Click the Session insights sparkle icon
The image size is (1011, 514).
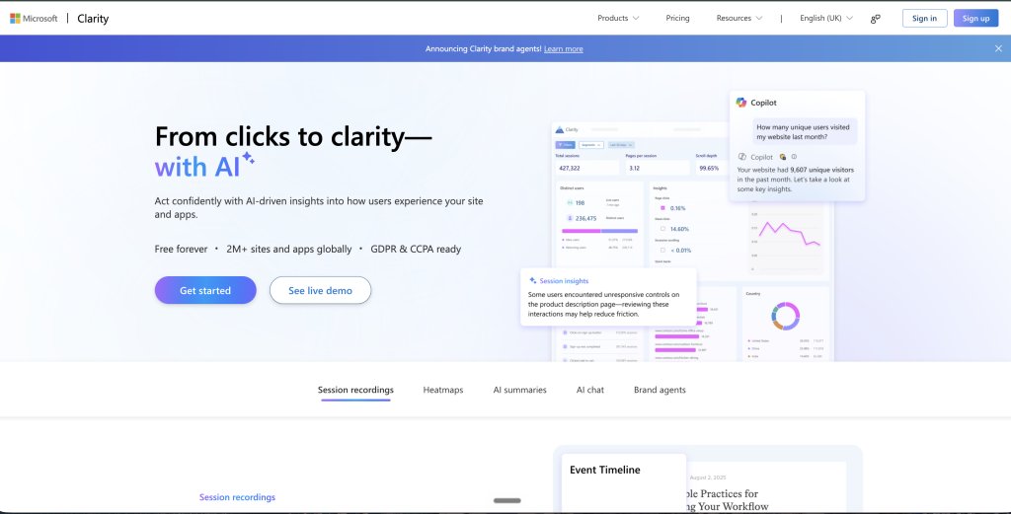(x=532, y=281)
